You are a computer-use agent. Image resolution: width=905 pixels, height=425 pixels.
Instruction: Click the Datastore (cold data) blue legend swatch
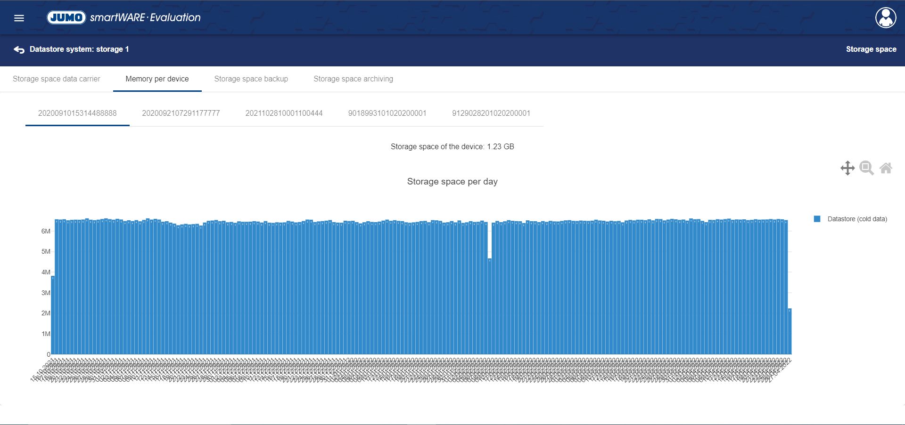tap(817, 219)
